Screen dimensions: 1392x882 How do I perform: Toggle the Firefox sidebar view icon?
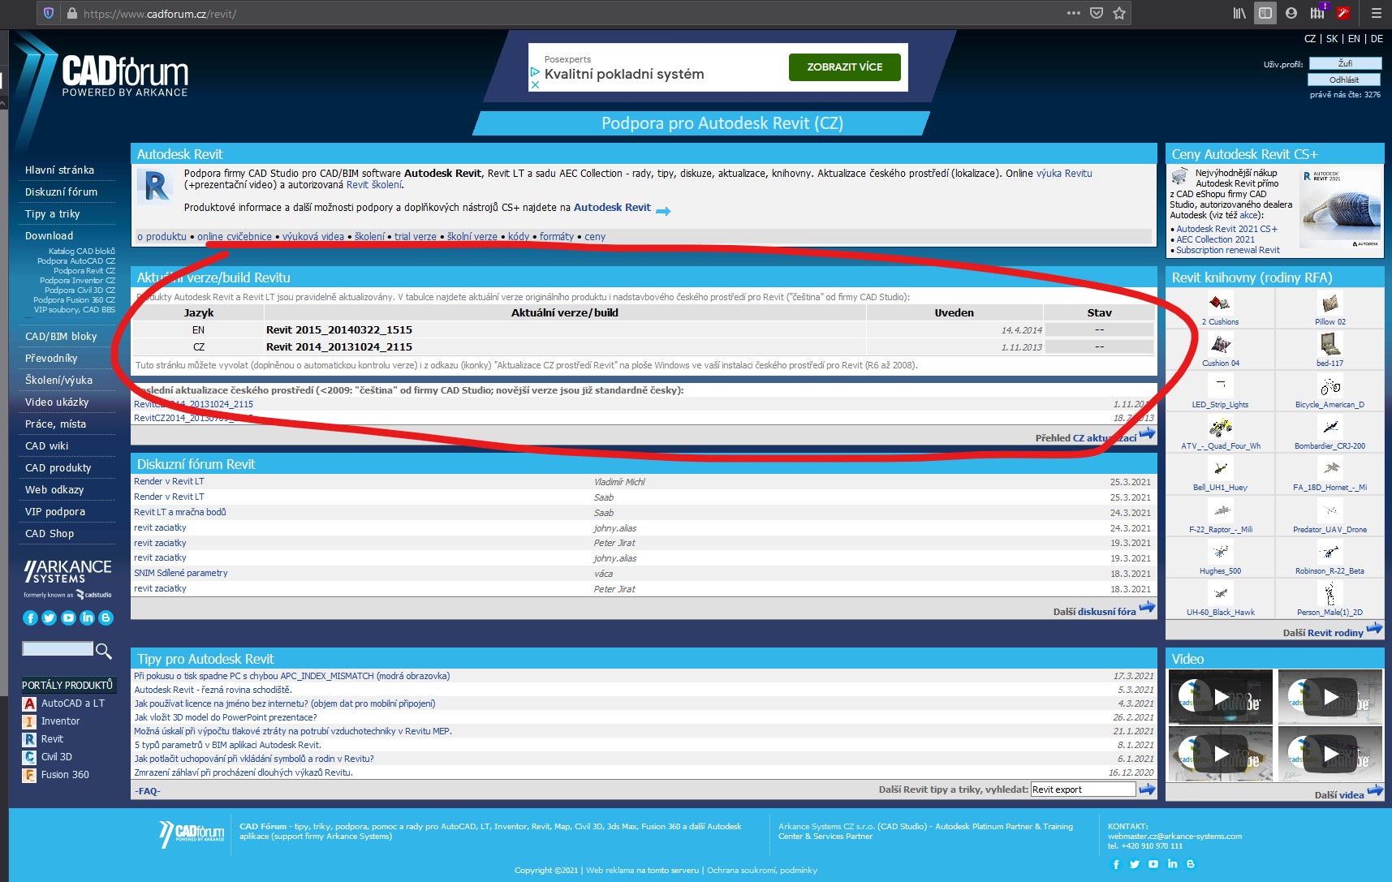click(x=1265, y=13)
